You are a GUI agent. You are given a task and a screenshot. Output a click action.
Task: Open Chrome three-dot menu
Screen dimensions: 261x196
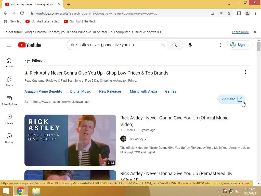pyautogui.click(x=255, y=13)
